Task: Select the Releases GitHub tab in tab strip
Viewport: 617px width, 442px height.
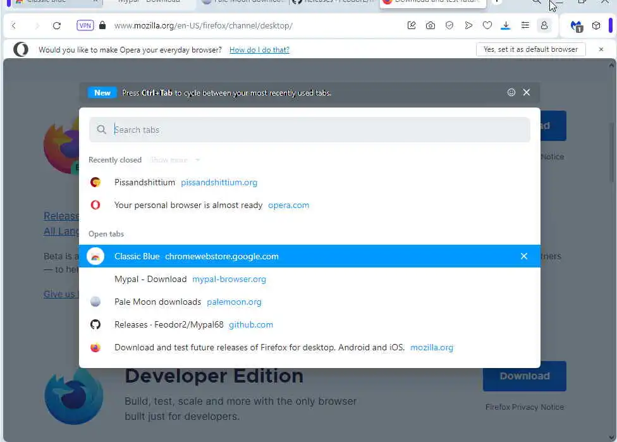Action: tap(334, 3)
